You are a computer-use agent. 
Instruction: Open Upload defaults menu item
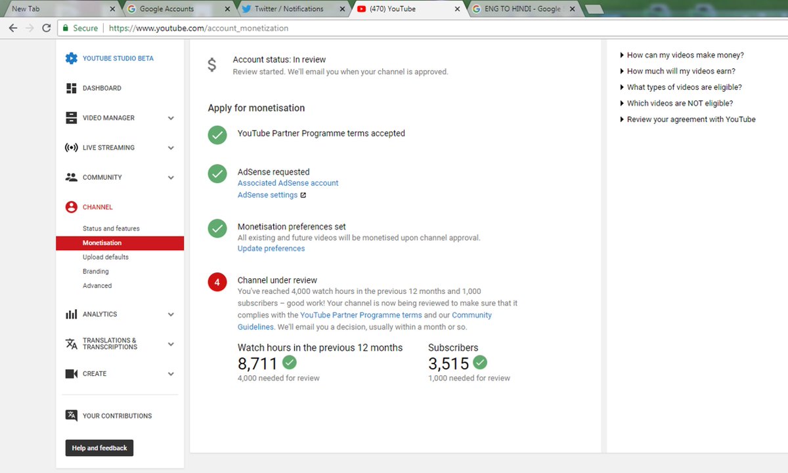click(x=106, y=257)
